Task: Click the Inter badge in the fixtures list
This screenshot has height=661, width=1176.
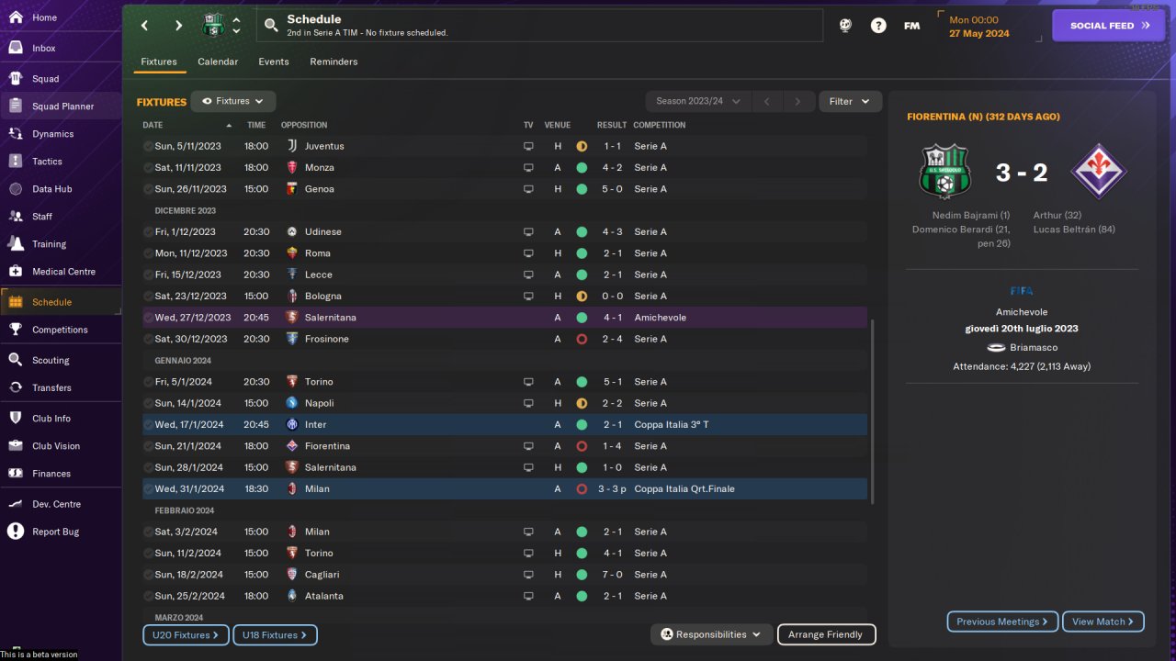Action: [x=291, y=424]
